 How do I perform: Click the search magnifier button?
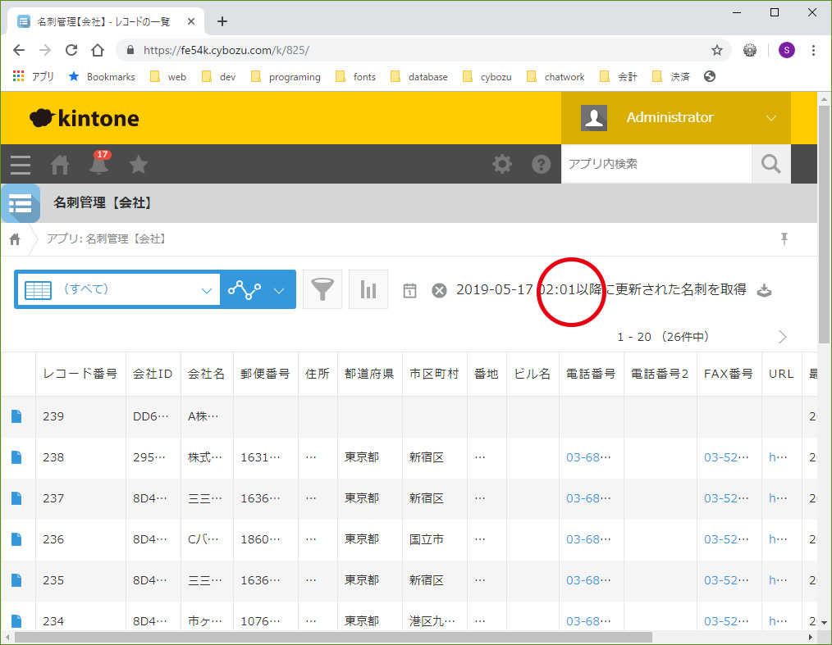pos(771,164)
